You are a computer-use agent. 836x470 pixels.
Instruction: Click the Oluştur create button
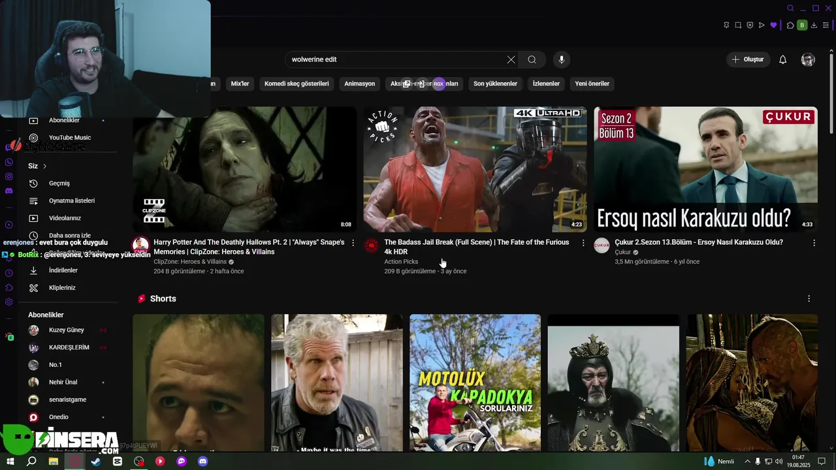pos(748,59)
